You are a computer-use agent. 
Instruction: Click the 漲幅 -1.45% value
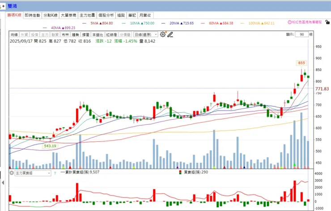[126, 41]
